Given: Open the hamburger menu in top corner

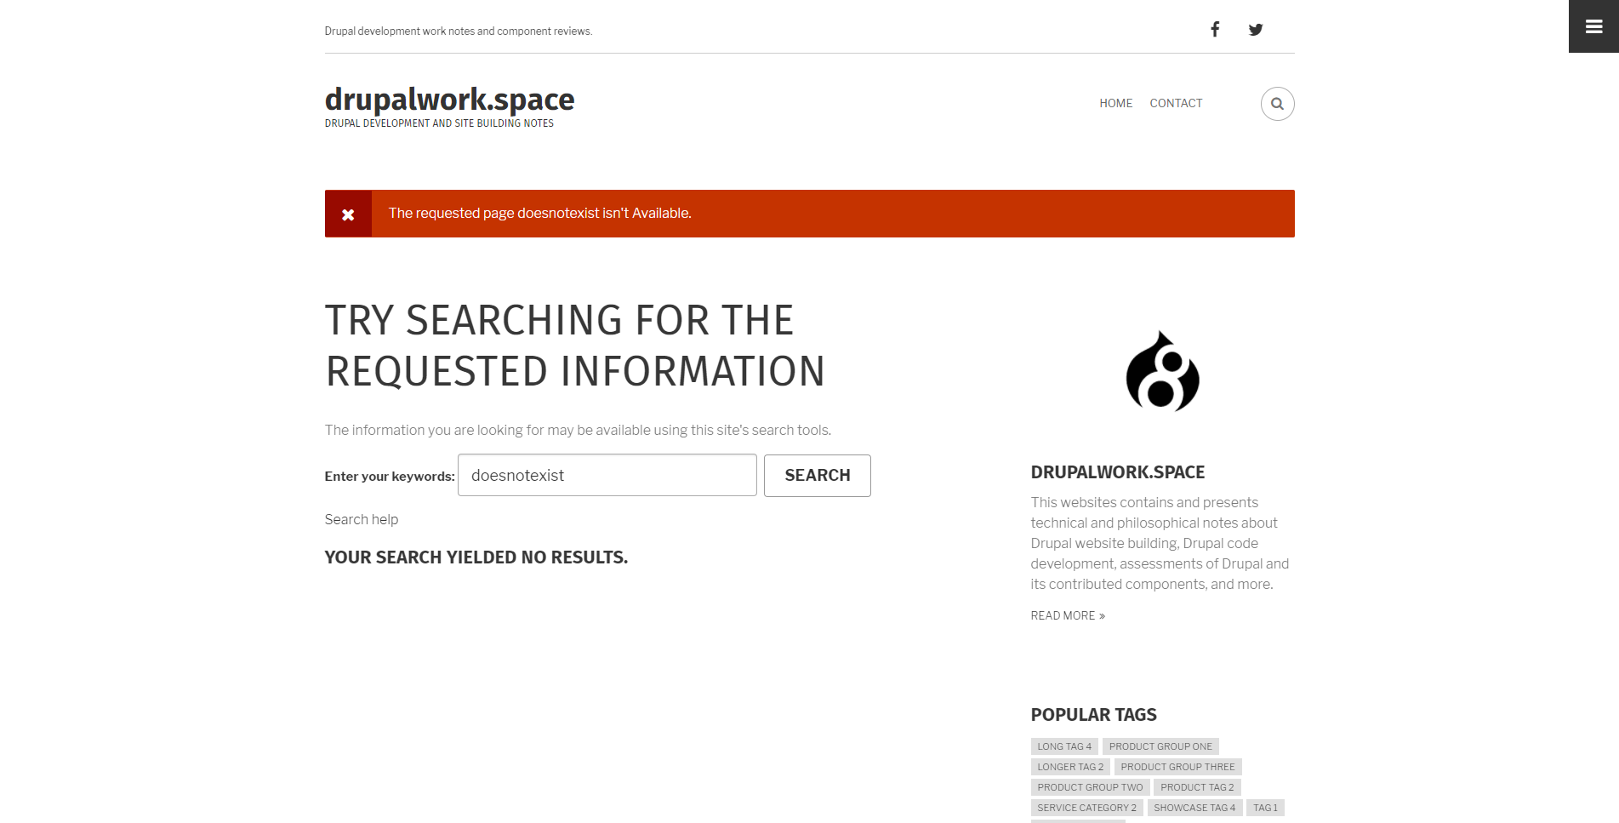Looking at the screenshot, I should (x=1593, y=26).
